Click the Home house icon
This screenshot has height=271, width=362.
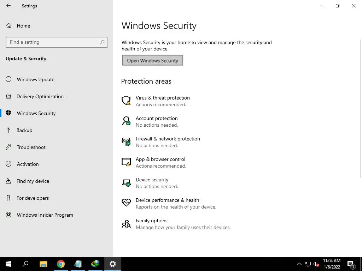click(9, 25)
